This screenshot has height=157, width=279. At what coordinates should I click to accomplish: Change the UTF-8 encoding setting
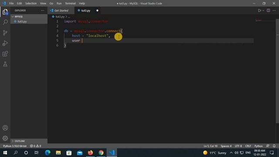coord(238,146)
